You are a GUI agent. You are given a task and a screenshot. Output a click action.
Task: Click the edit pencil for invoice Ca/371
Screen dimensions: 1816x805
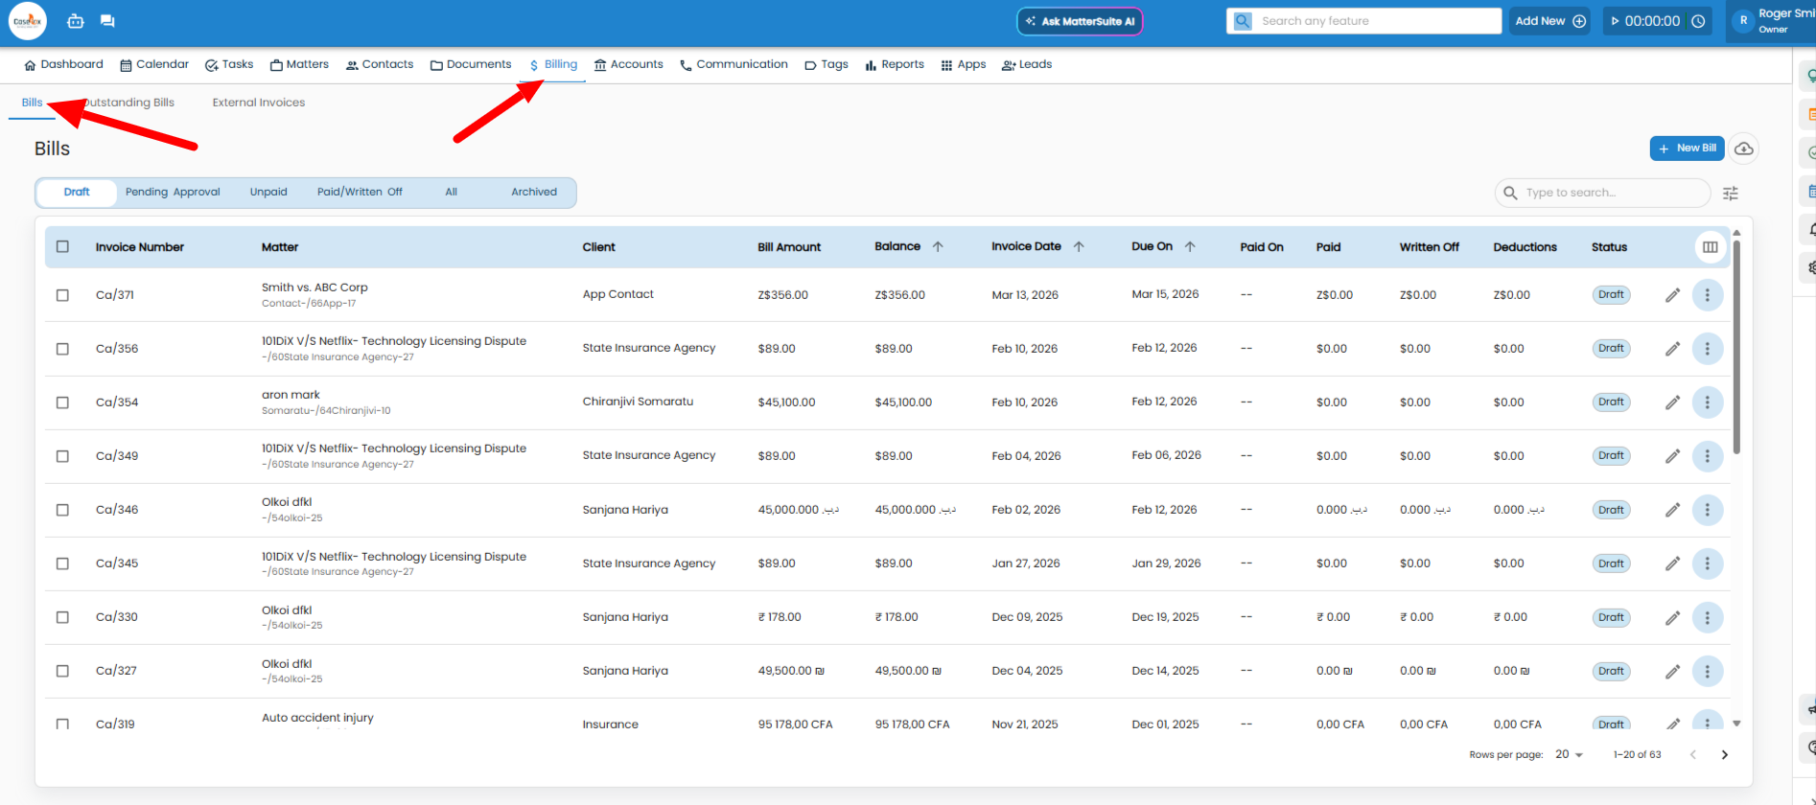point(1672,295)
